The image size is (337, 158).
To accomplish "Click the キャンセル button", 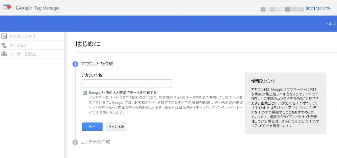I will tap(117, 127).
